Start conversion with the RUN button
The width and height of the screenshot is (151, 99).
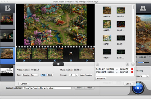[138, 88]
